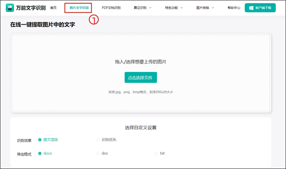Screen dimensions: 286x169
Task: Open the 特色功能 menu
Action: click(171, 8)
